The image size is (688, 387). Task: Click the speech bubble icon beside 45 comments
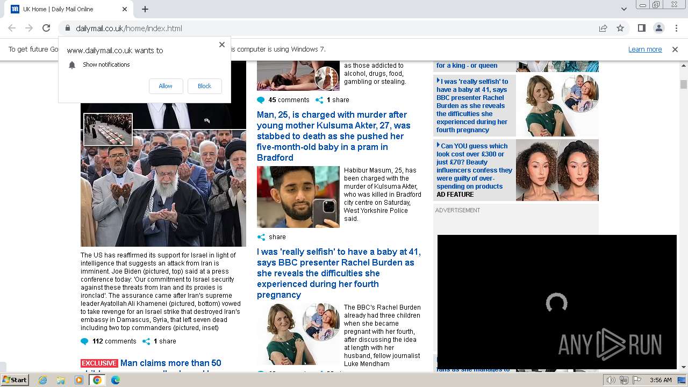261,100
